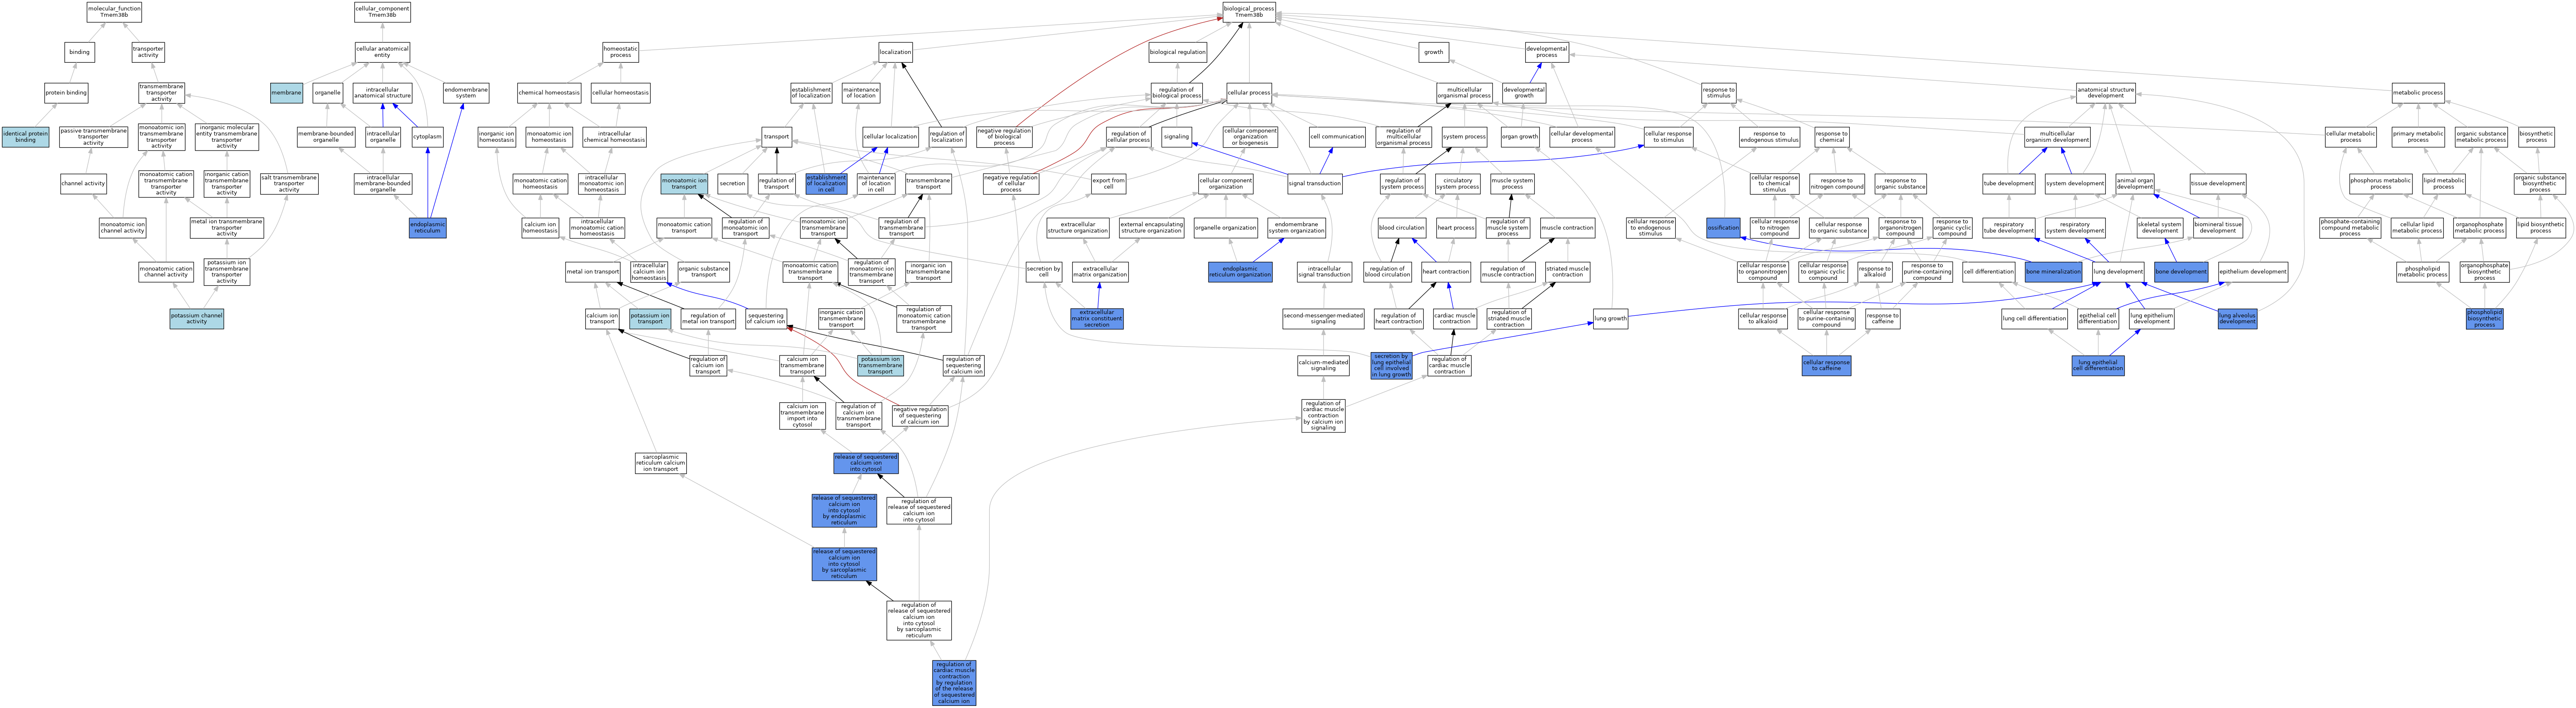Click 'regulation of cardiac muscle contraction by regulation of the release' node
Image resolution: width=2576 pixels, height=708 pixels.
pos(954,682)
